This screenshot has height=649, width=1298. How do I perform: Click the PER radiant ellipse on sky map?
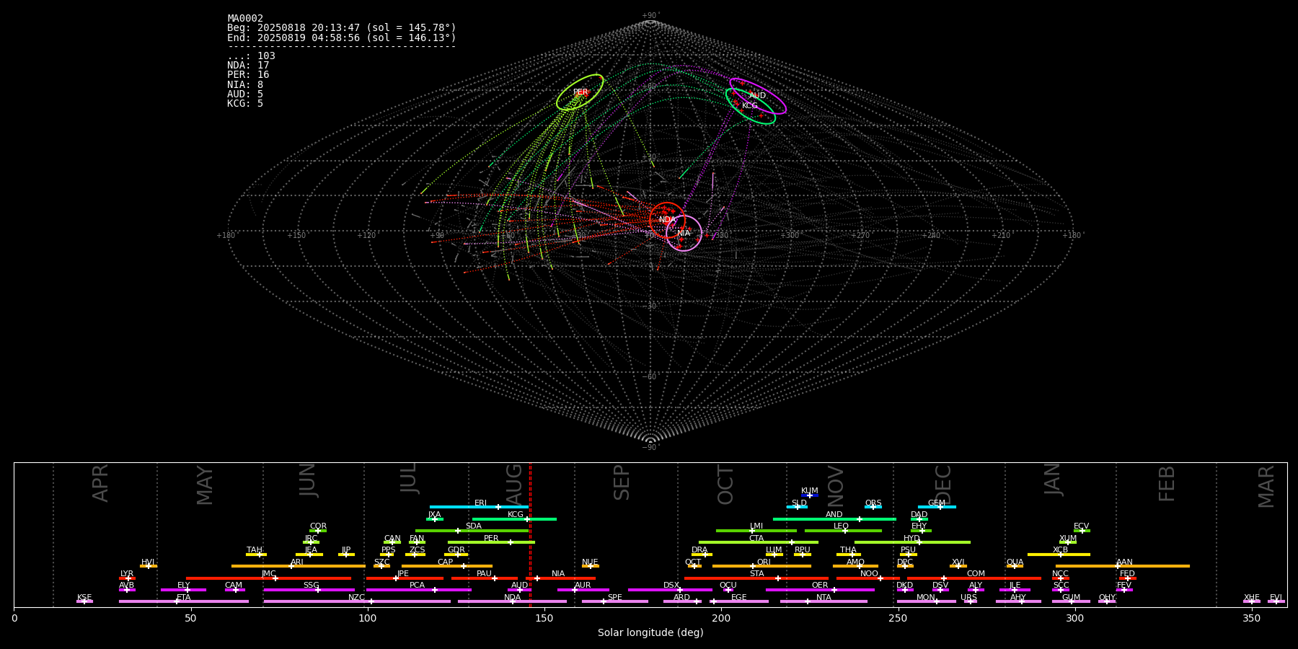(580, 92)
